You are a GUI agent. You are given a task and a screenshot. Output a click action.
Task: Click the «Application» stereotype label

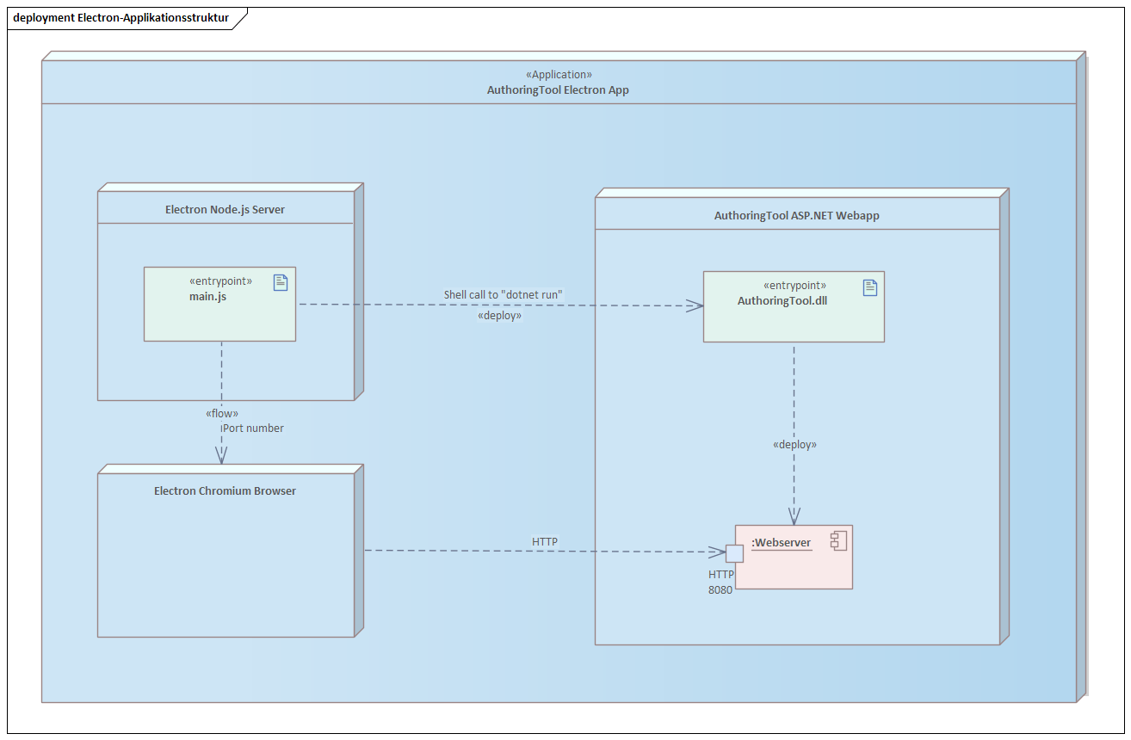[559, 74]
